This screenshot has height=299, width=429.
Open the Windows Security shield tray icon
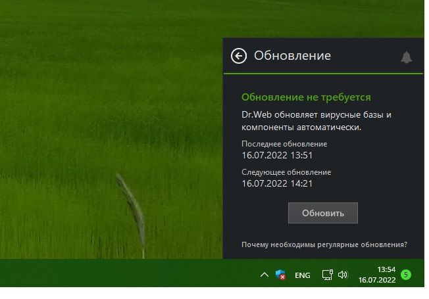280,275
